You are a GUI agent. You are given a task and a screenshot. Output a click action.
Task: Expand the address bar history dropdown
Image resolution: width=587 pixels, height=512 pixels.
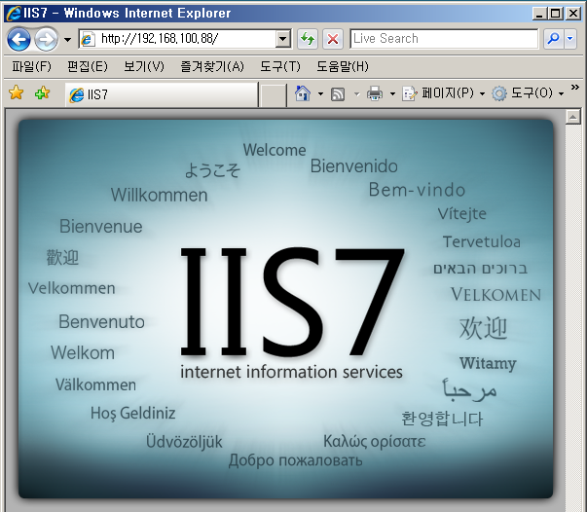pyautogui.click(x=283, y=39)
